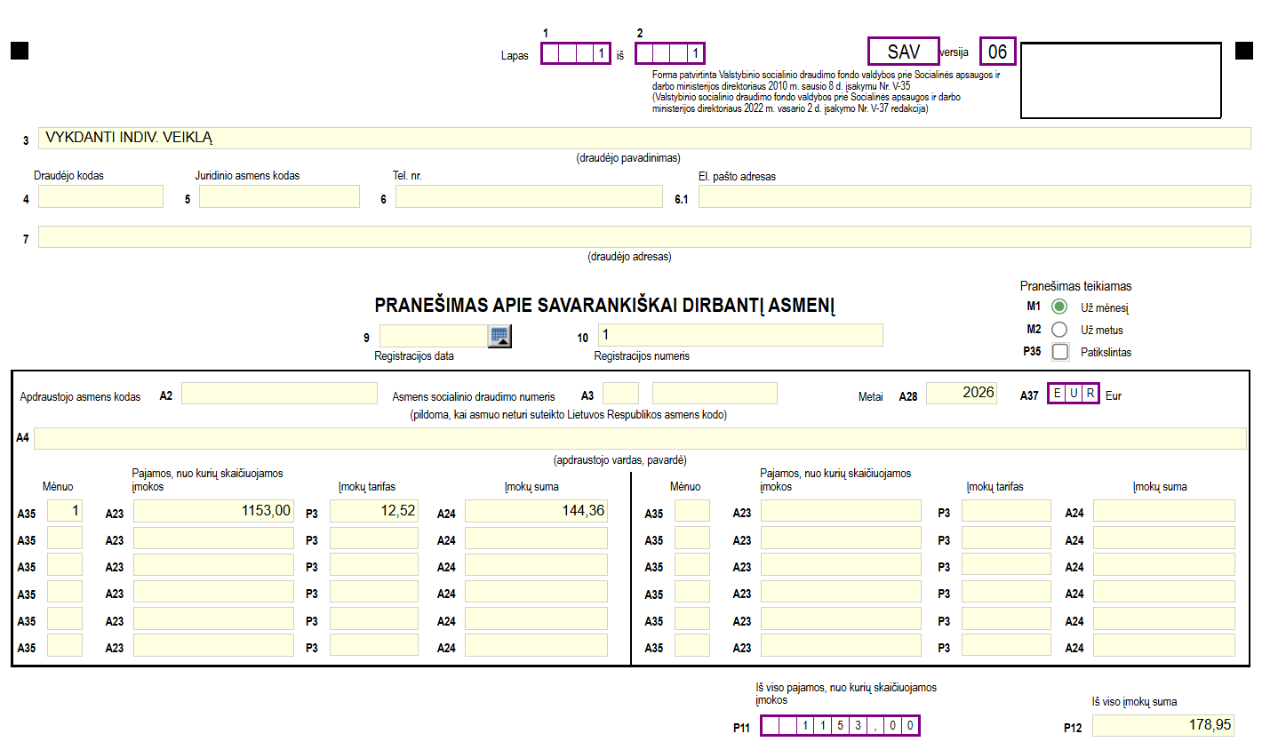
Task: Select the 'Už mėnesį' radio button
Action: [1059, 307]
